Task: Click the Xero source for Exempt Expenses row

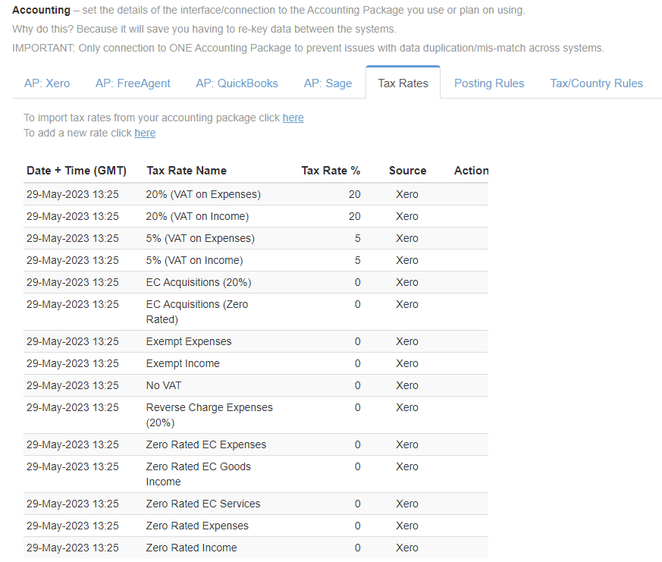Action: tap(407, 341)
